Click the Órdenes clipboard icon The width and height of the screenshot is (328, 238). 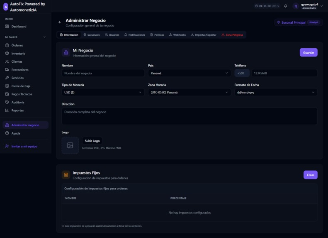point(7,45)
